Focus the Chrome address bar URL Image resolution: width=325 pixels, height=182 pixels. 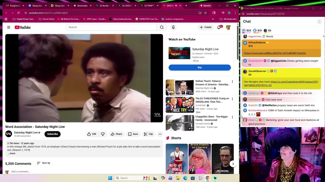pyautogui.click(x=48, y=13)
